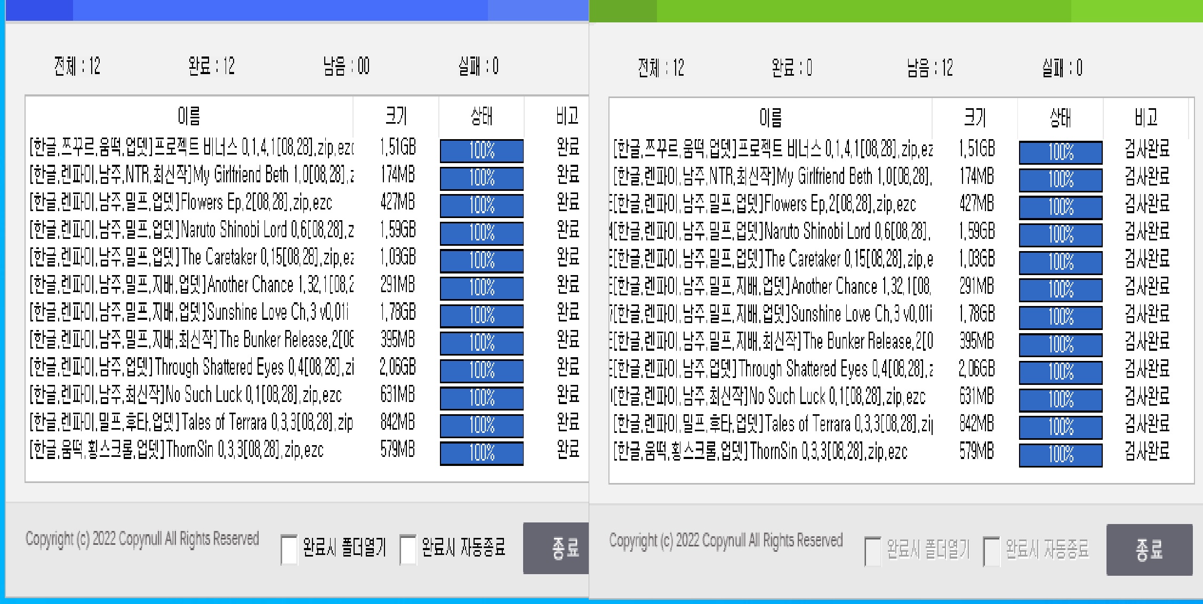Click The Caretaker progress bar in blue window
The image size is (1203, 604).
482,261
